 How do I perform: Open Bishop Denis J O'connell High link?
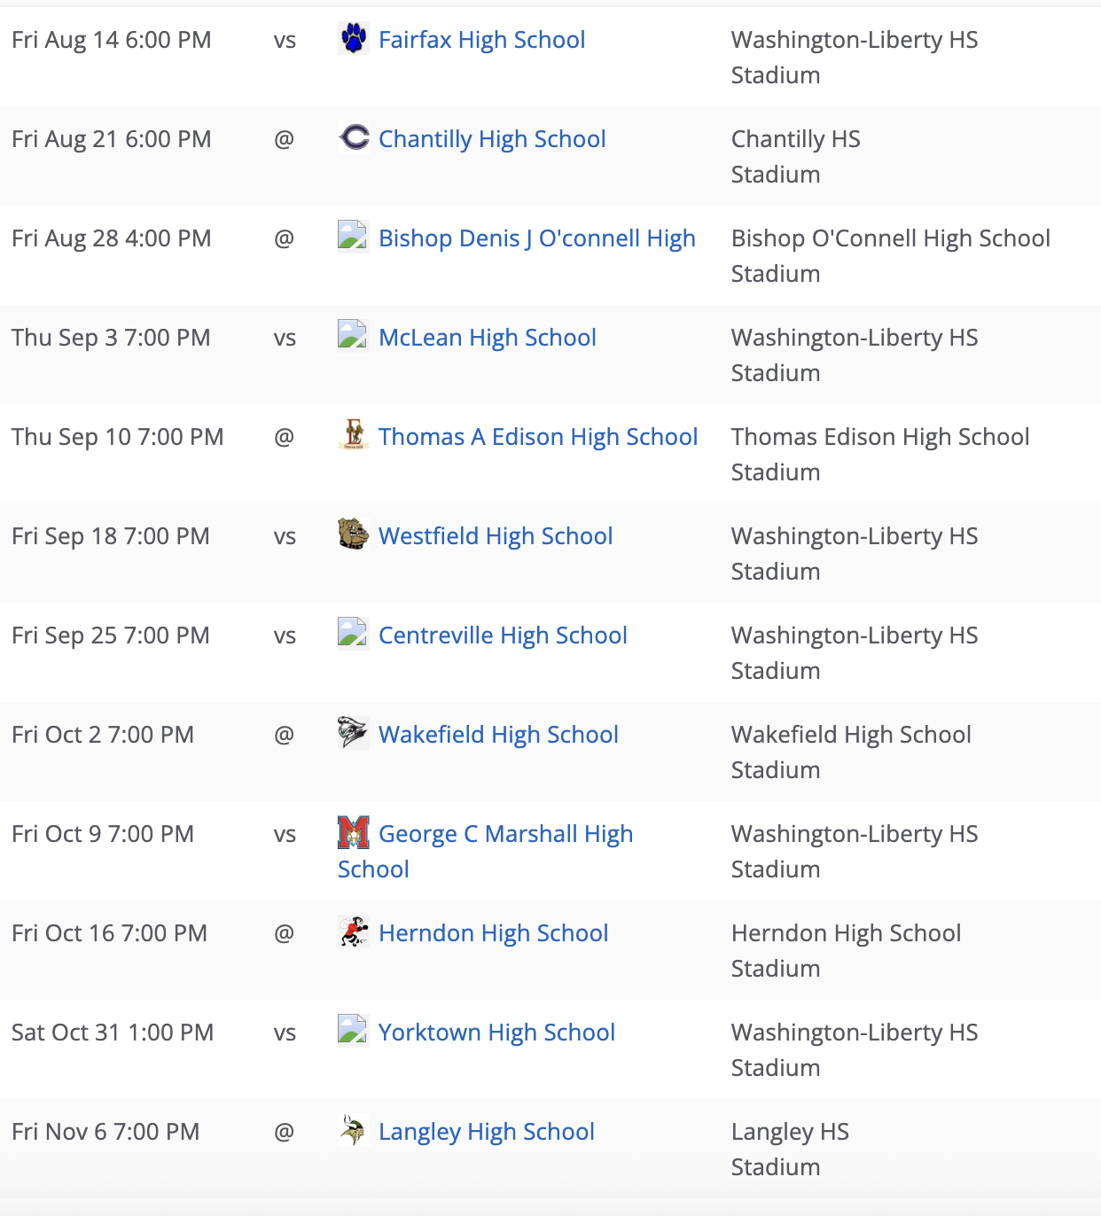536,238
